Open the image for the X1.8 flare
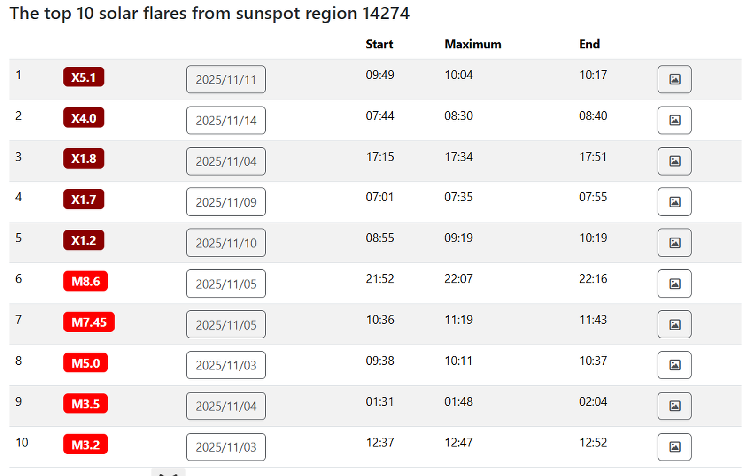 (674, 161)
